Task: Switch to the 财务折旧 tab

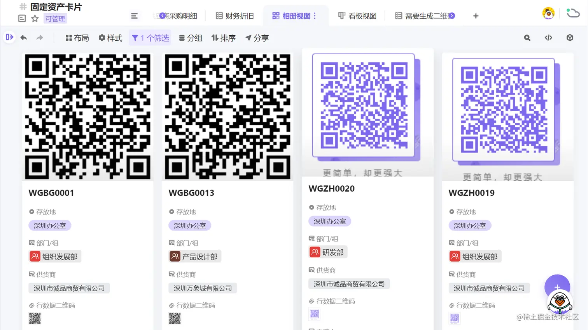Action: coord(234,16)
